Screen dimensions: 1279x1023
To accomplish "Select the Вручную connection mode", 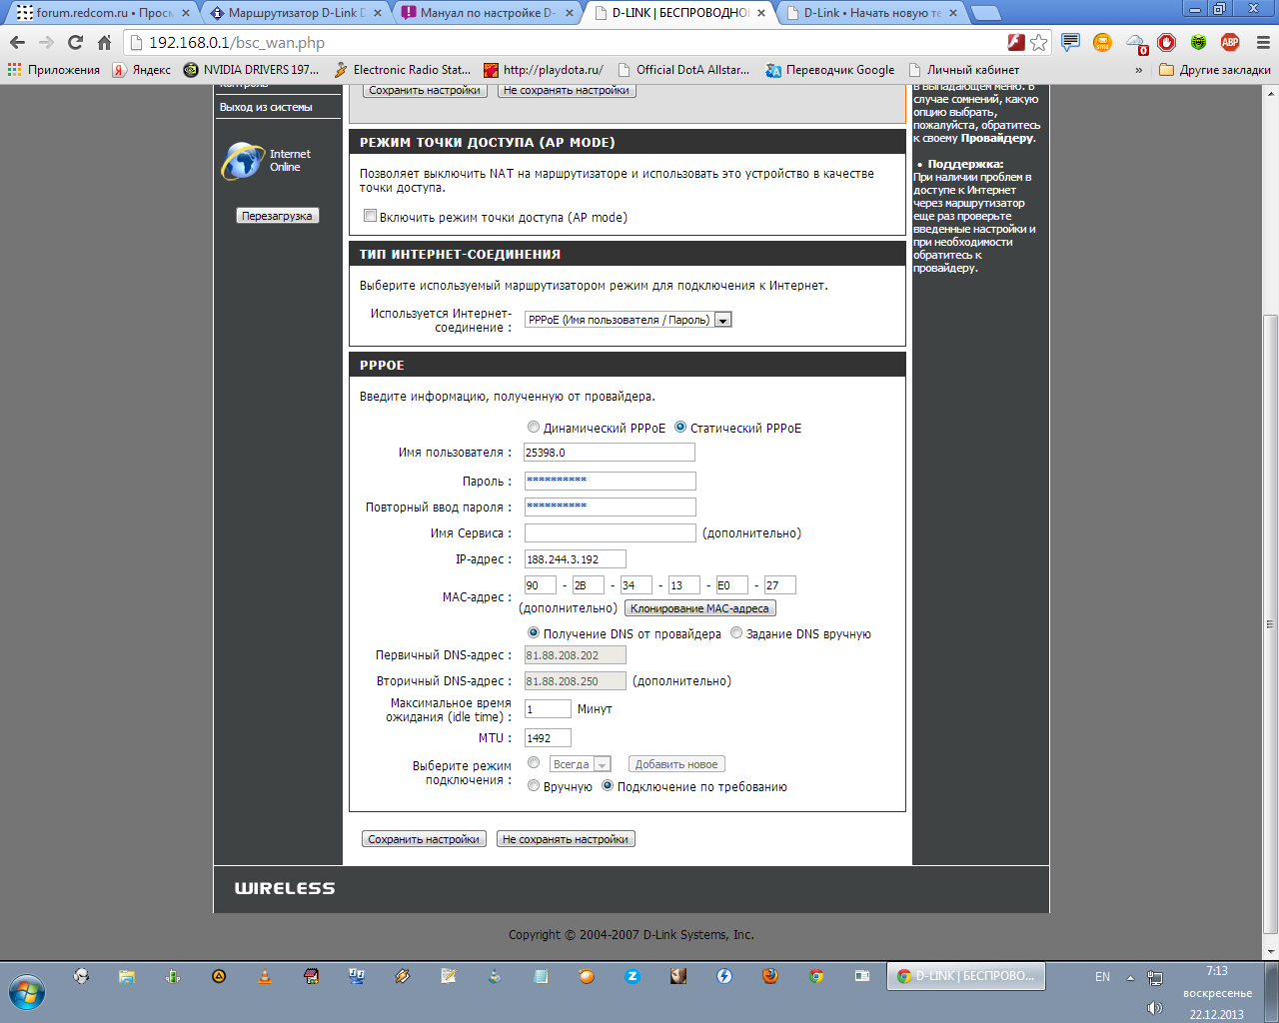I will point(534,785).
